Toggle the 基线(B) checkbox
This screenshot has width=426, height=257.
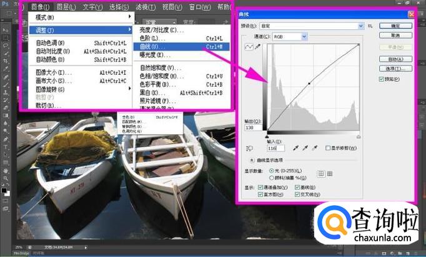[297, 187]
